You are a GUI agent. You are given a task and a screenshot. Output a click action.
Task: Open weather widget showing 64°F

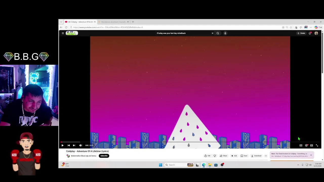[x=65, y=165]
